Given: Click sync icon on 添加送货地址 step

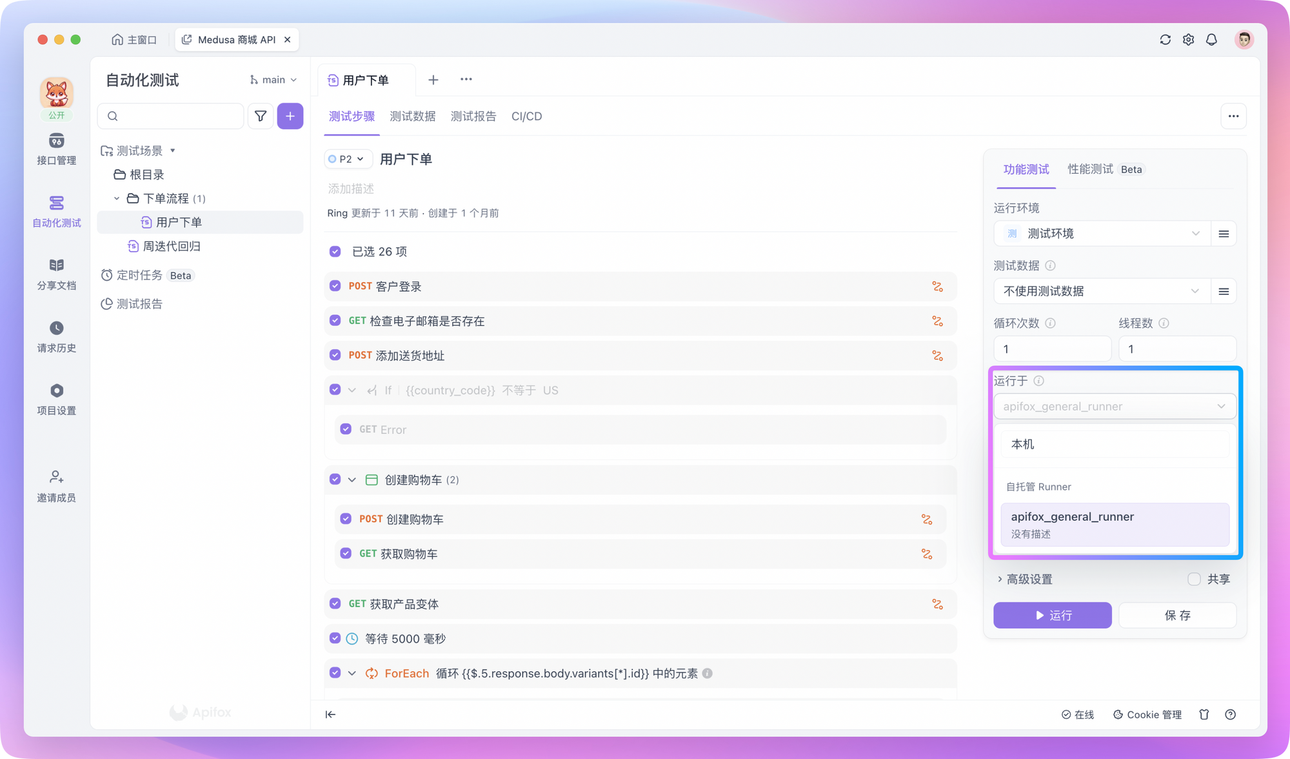Looking at the screenshot, I should point(937,356).
